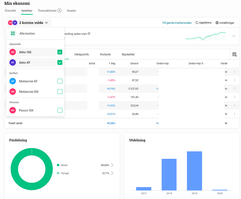Click the info icon beside 'sedan start'
Image resolution: width=241 pixels, height=199 pixels.
(89, 33)
